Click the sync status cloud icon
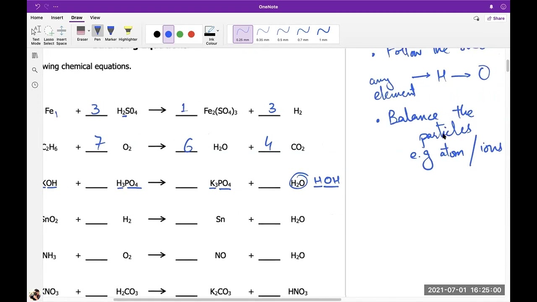This screenshot has height=302, width=537. click(476, 18)
